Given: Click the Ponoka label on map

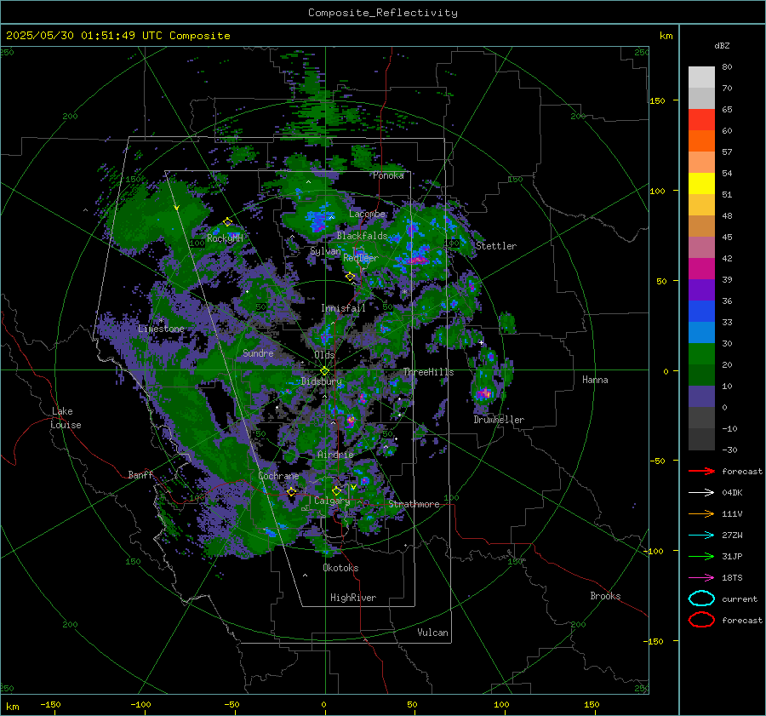Looking at the screenshot, I should pos(388,175).
